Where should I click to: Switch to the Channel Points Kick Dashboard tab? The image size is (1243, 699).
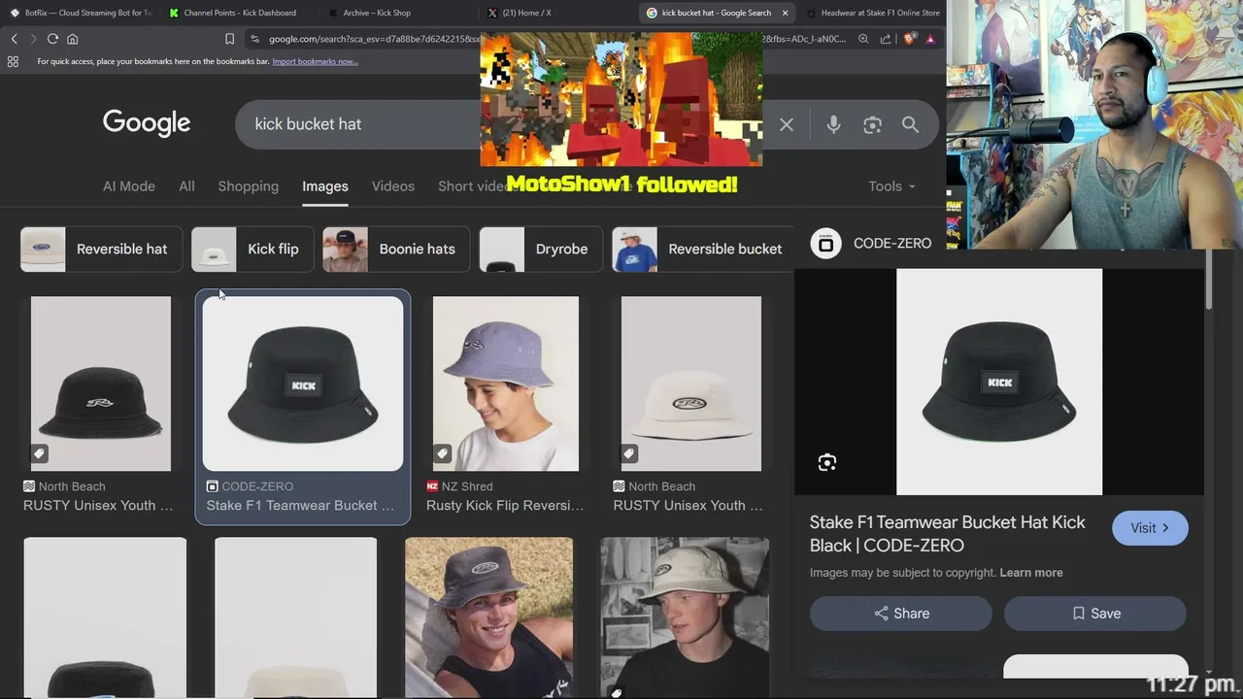[x=238, y=13]
